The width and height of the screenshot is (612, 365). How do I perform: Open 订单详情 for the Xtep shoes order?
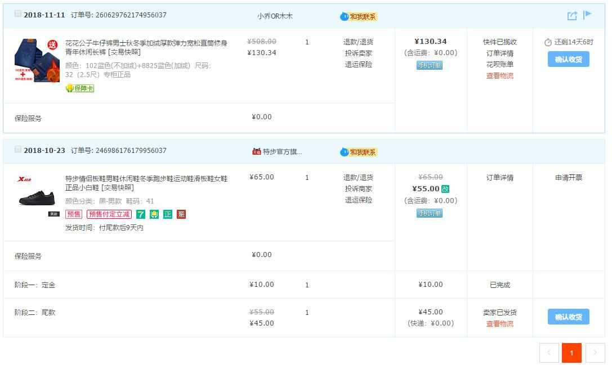(500, 177)
